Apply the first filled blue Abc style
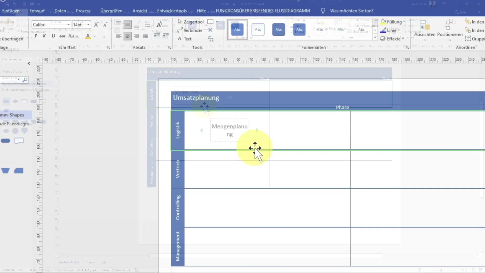 coord(237,30)
